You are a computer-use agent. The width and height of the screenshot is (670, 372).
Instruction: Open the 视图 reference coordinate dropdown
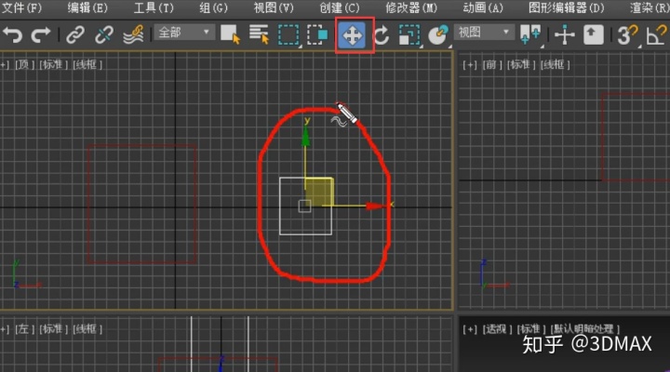(483, 33)
